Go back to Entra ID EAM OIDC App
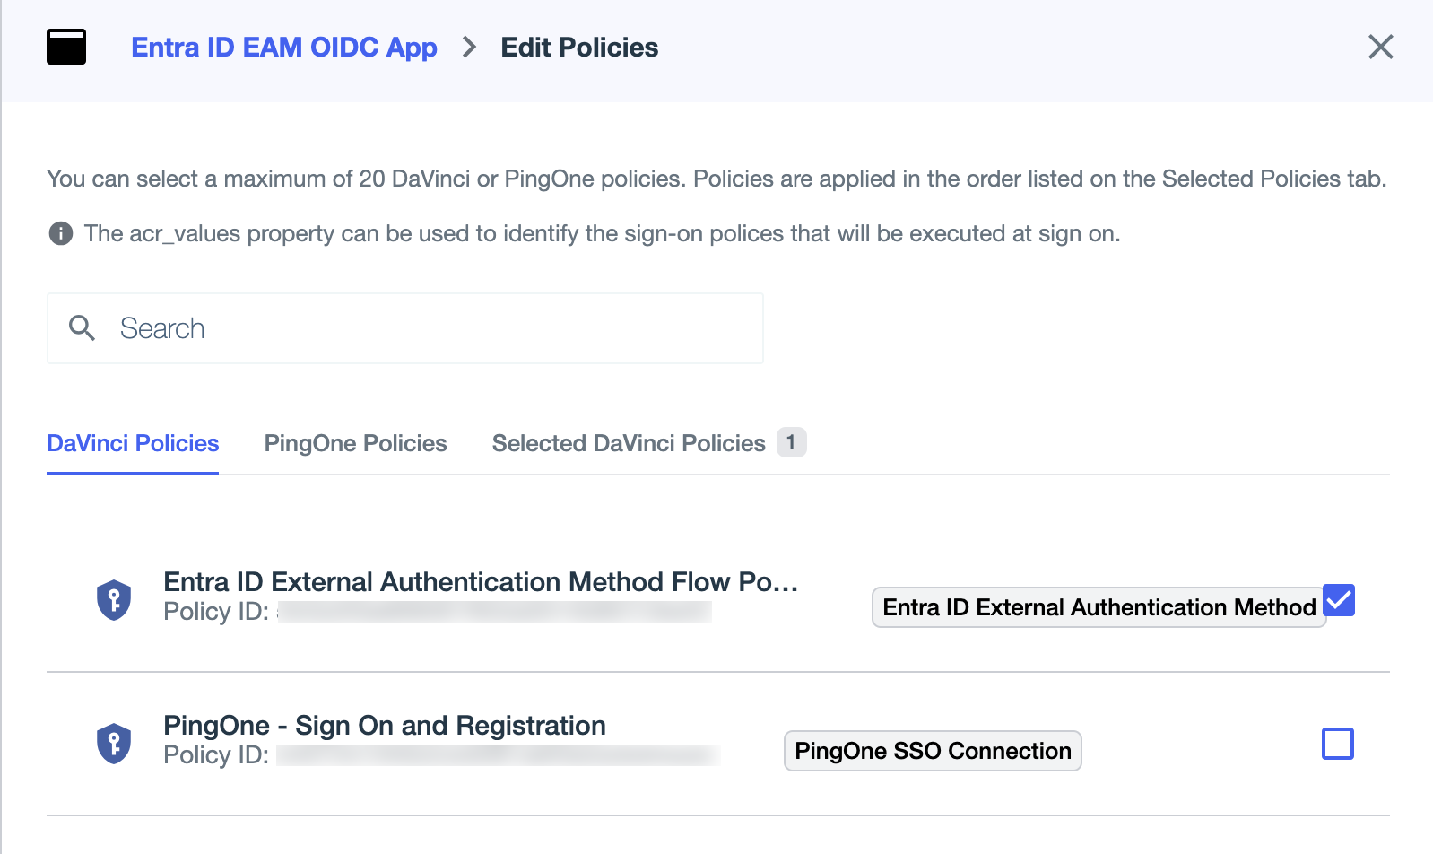Screen dimensions: 1433x854 (284, 47)
